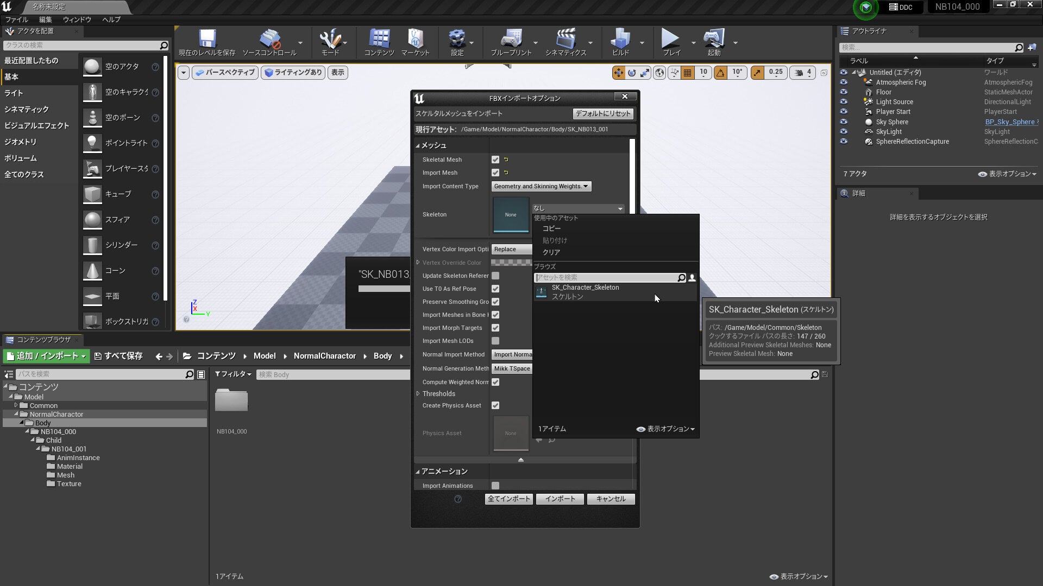This screenshot has width=1043, height=586.
Task: Click Reset to Default button
Action: [x=603, y=113]
